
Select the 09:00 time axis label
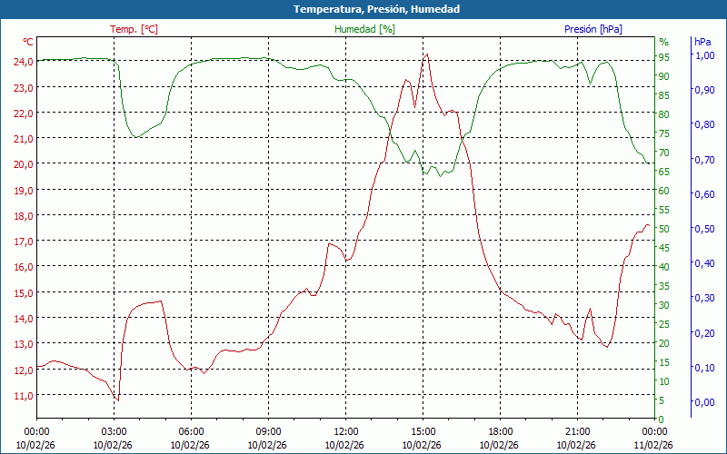click(268, 431)
